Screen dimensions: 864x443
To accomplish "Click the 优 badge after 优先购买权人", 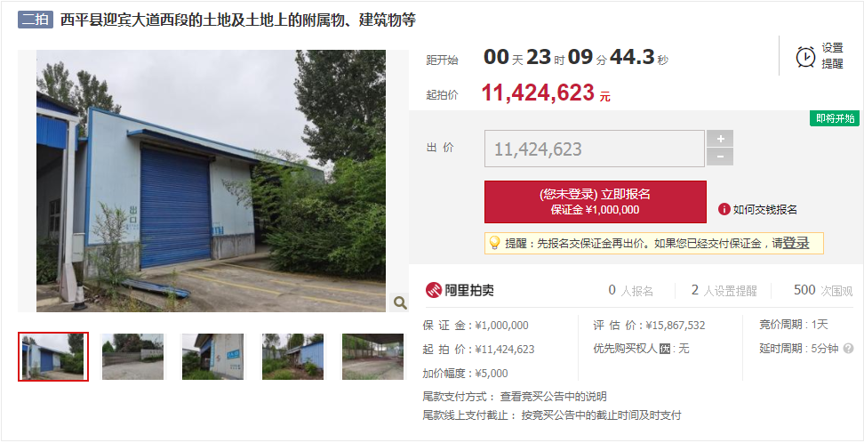I will [665, 350].
